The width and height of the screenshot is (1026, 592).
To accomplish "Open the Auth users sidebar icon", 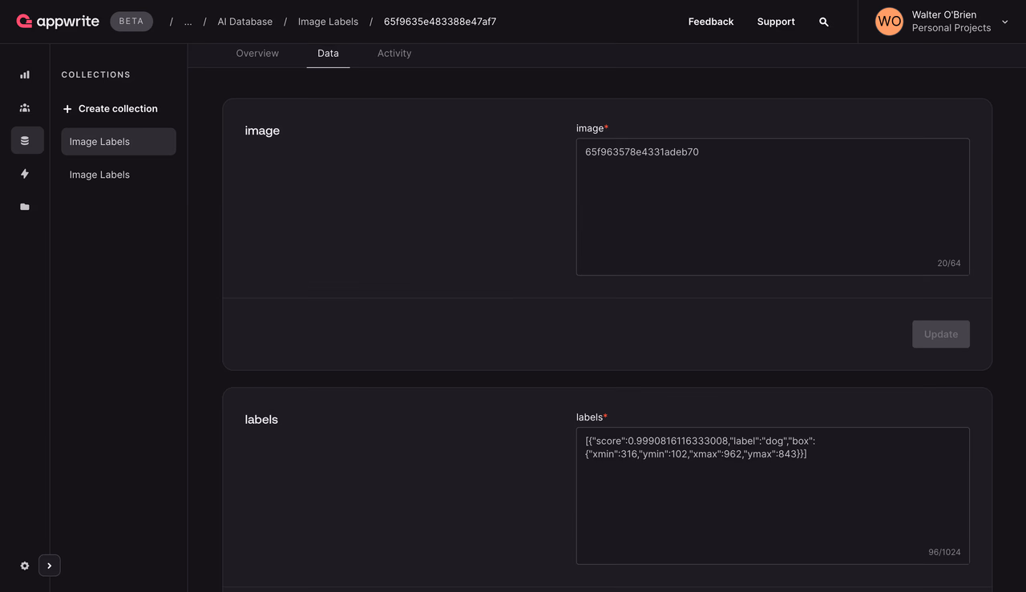I will click(x=25, y=107).
